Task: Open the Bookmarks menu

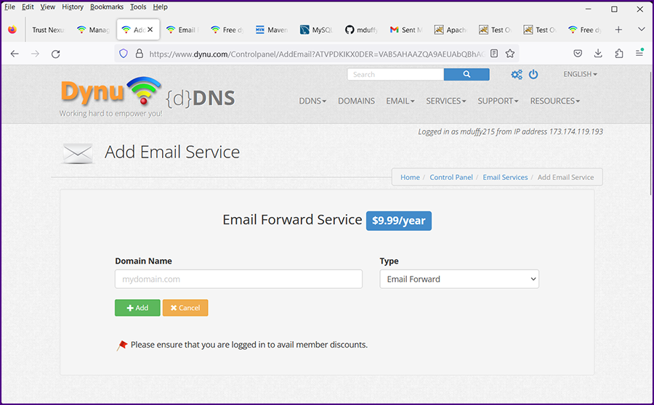Action: (x=107, y=7)
